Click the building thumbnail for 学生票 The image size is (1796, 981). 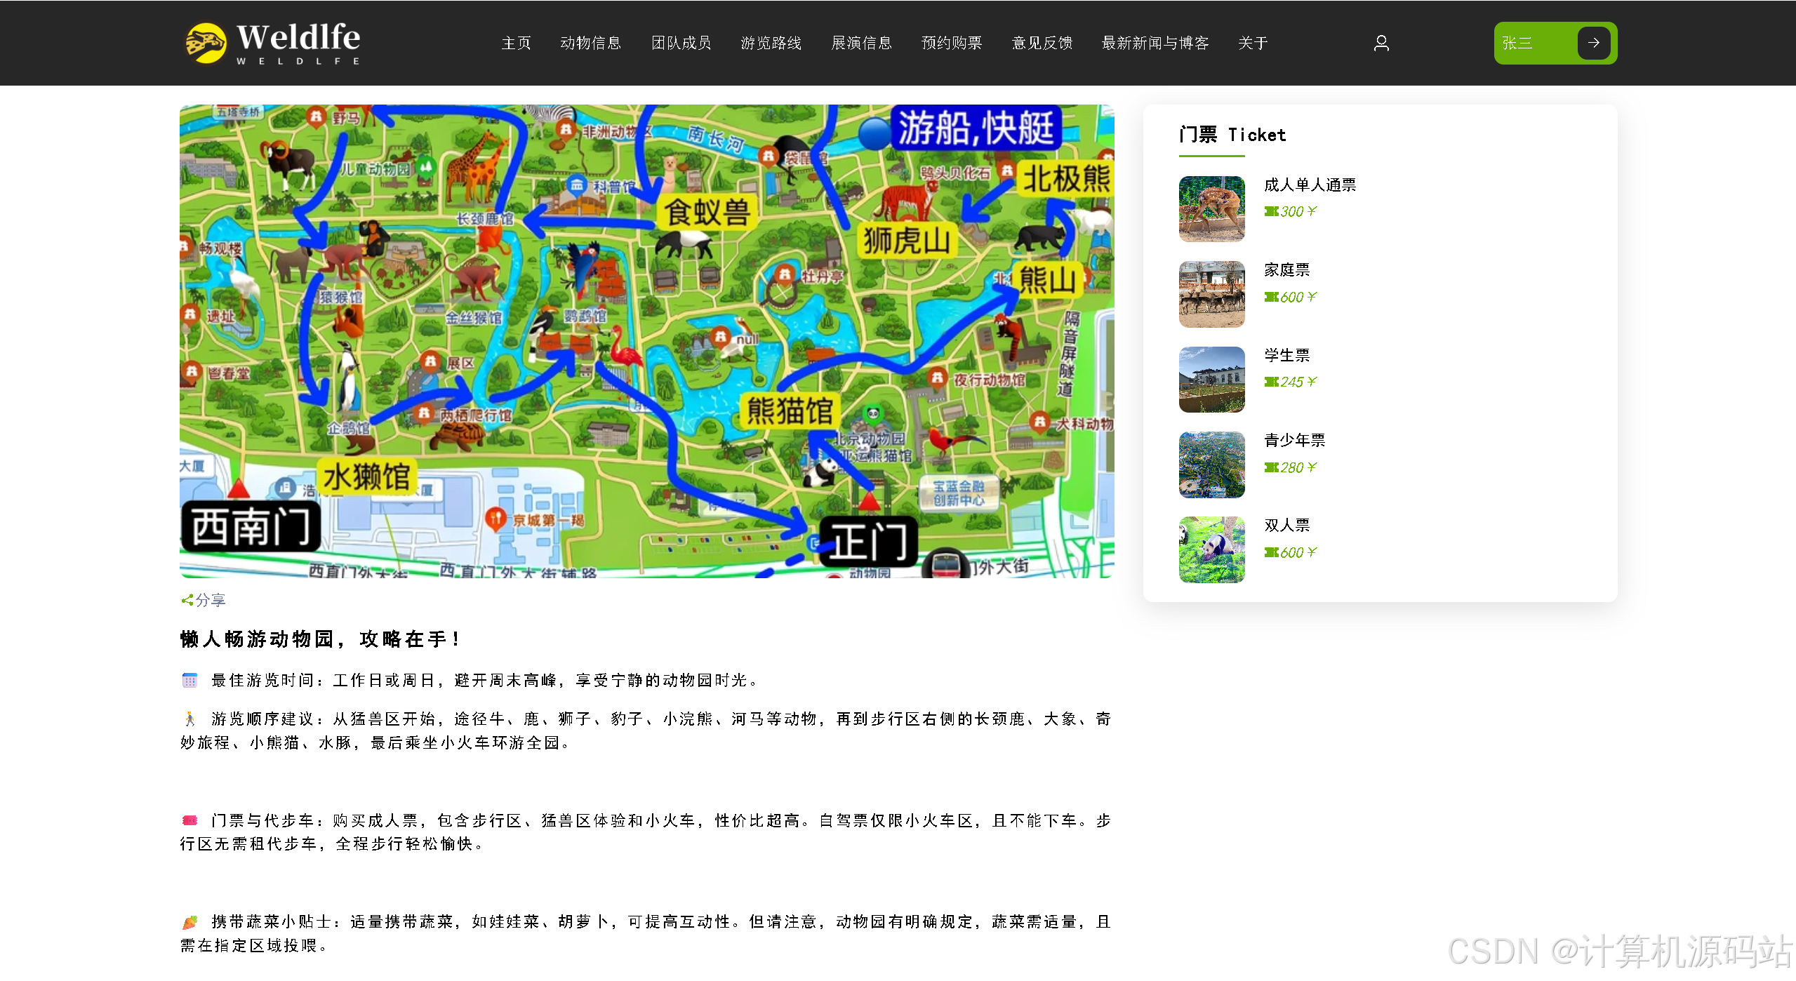[x=1211, y=380]
